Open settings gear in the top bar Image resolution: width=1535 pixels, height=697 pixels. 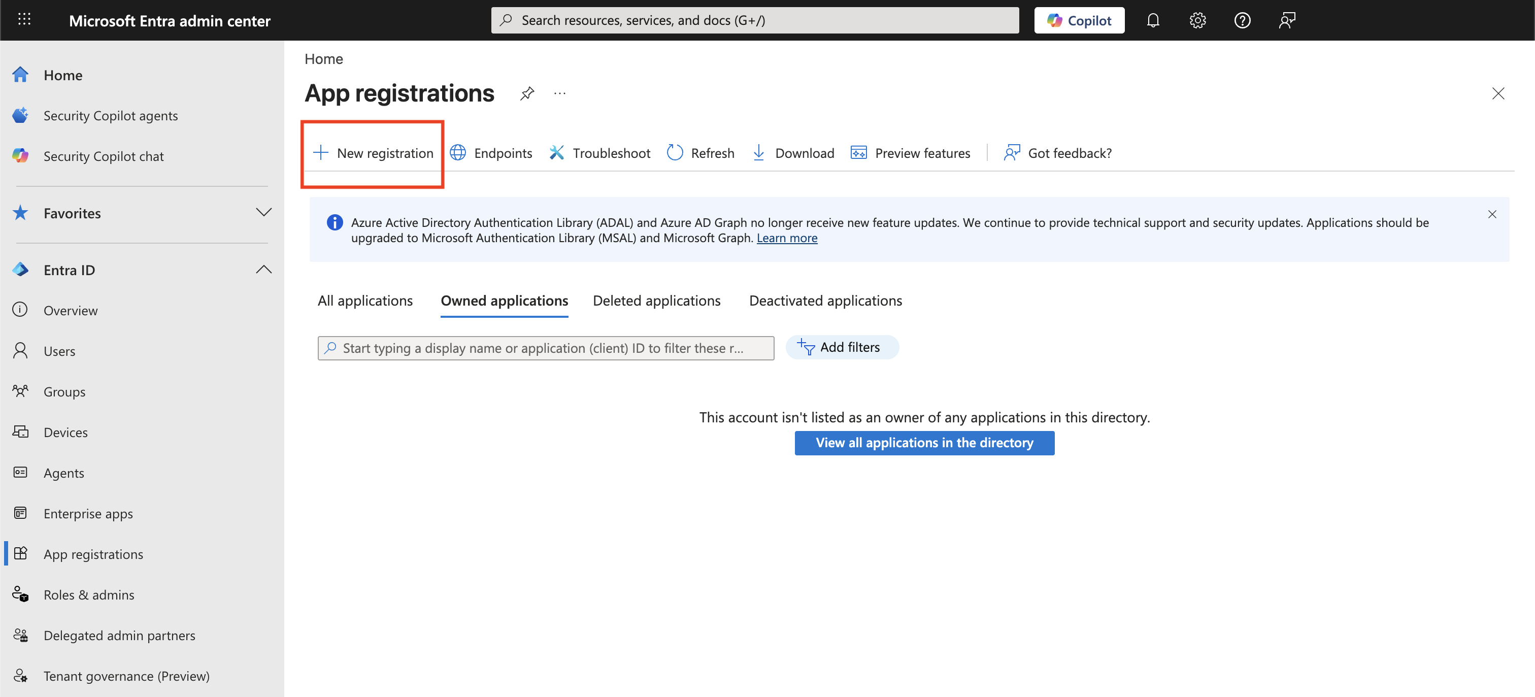[x=1197, y=20]
